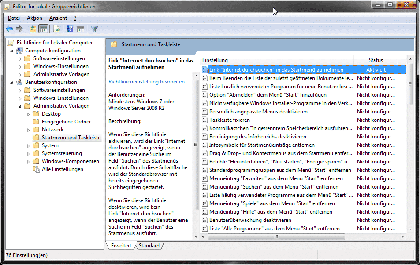The image size is (420, 265).
Task: Select Bereinigung des Infobereichs deaktivieren row
Action: 304,137
